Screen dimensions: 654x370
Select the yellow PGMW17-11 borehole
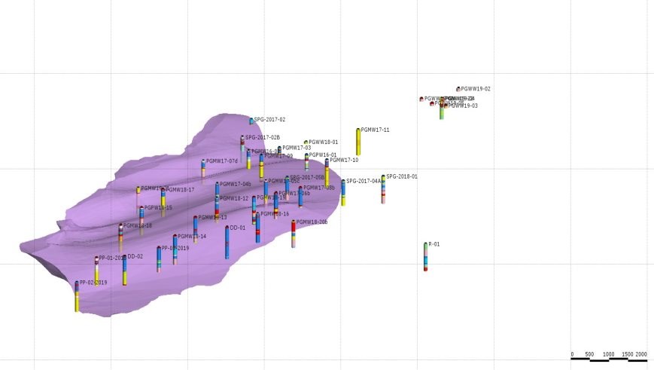[358, 142]
